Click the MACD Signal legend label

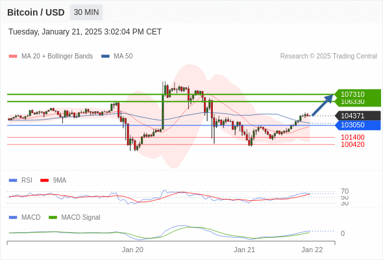[x=80, y=218]
